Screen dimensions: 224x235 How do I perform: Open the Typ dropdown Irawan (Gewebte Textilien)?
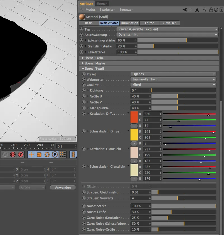pyautogui.click(x=167, y=29)
